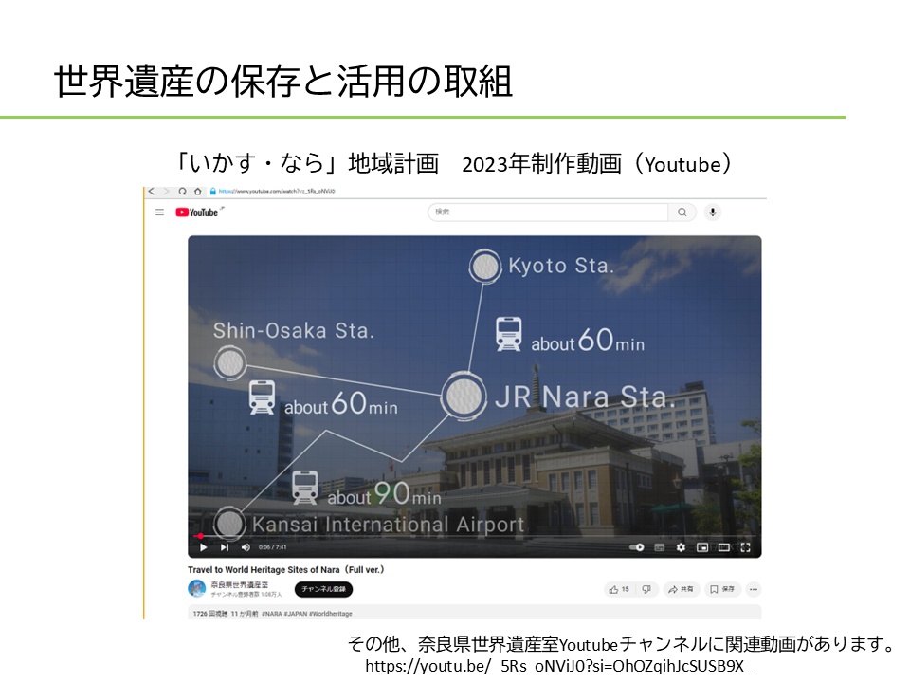The width and height of the screenshot is (910, 683).
Task: Click the youtu.be link at slide bottom
Action: [x=559, y=666]
